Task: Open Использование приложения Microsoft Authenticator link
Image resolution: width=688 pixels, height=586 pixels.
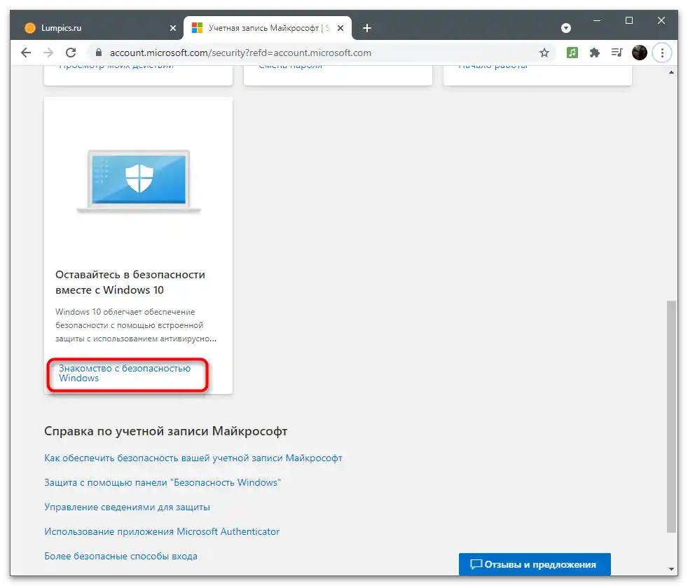Action: [161, 531]
